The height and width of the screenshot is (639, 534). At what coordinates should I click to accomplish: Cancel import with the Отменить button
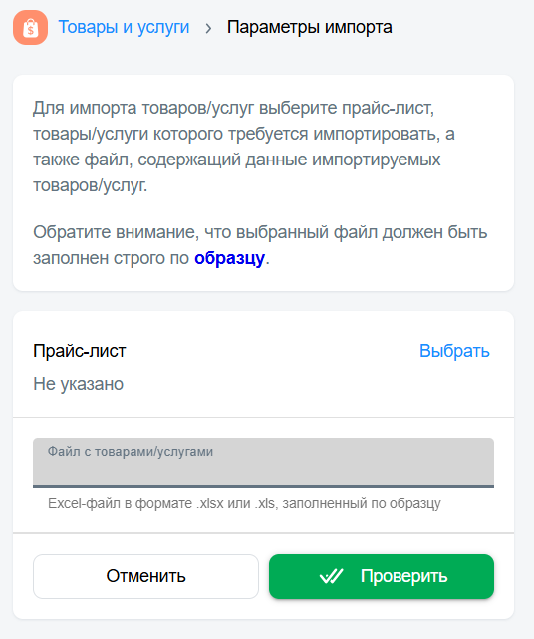(x=145, y=576)
